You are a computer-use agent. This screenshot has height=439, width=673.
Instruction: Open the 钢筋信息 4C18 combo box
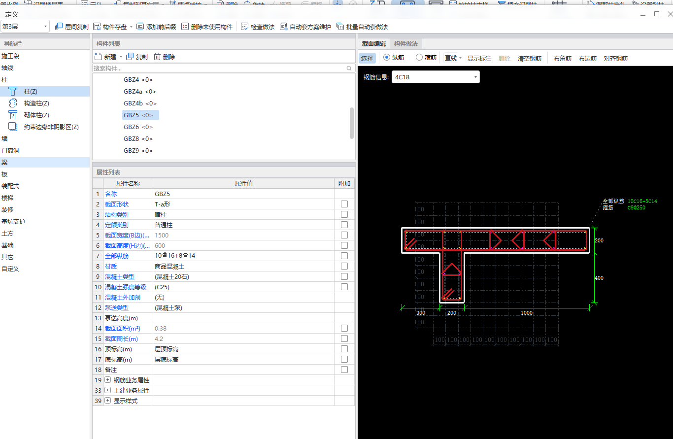(436, 77)
